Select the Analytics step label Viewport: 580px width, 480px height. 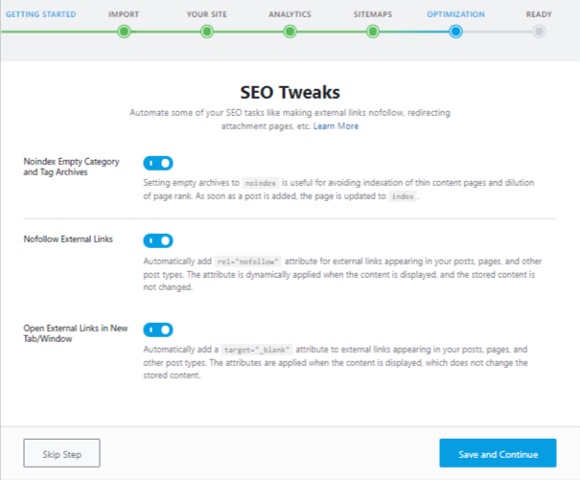point(290,14)
